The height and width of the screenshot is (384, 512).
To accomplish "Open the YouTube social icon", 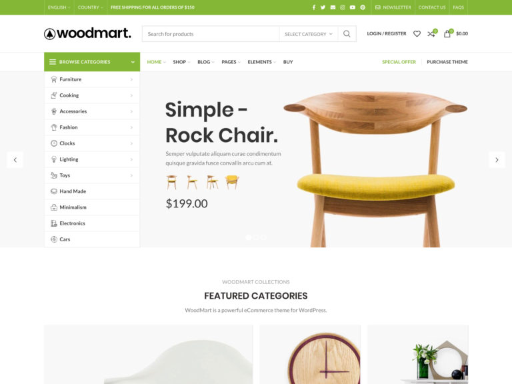I will point(352,7).
